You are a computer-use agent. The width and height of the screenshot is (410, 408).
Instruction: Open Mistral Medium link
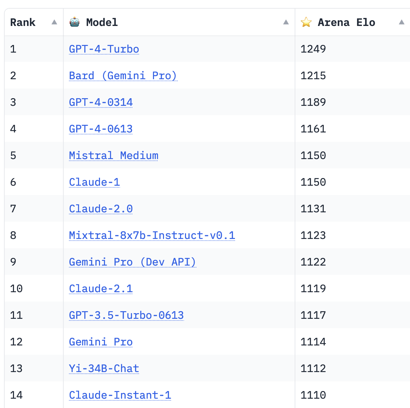pyautogui.click(x=114, y=155)
